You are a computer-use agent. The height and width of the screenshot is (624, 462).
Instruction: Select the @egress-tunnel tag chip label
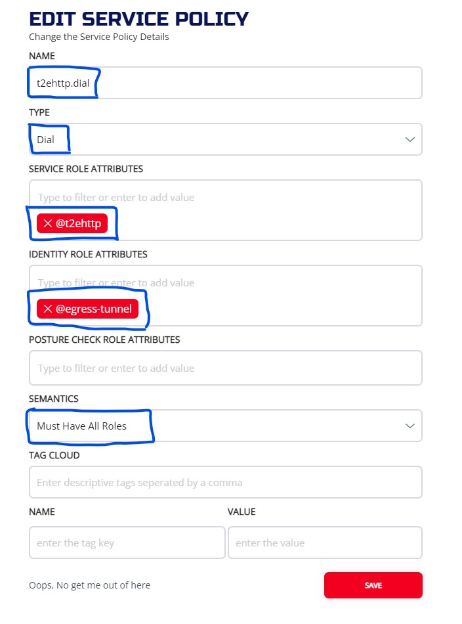(94, 309)
